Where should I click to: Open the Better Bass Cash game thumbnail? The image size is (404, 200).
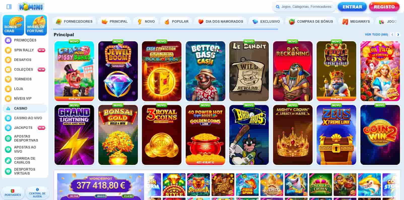205,71
